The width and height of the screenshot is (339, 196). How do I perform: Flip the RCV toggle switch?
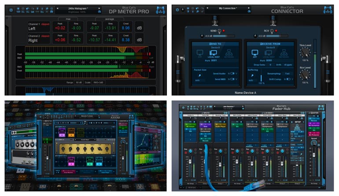pos(272,31)
